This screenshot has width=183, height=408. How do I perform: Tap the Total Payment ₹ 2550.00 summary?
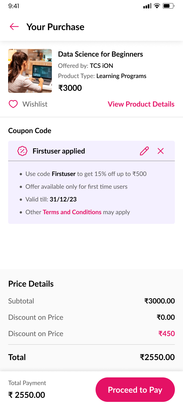pos(27,395)
